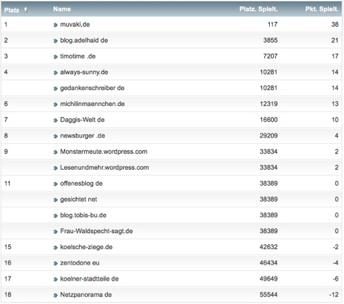The image size is (344, 304).
Task: Click the arrow icon before gesichtet net
Action: [55, 200]
